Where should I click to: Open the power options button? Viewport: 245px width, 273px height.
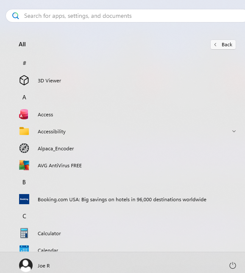tap(232, 265)
